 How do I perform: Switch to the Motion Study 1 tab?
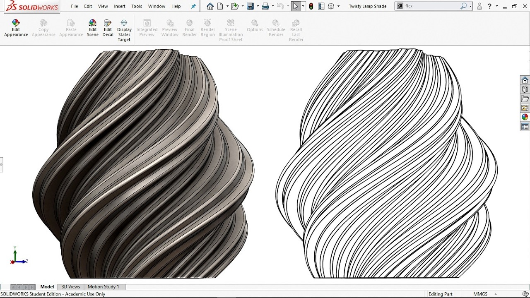tap(103, 286)
